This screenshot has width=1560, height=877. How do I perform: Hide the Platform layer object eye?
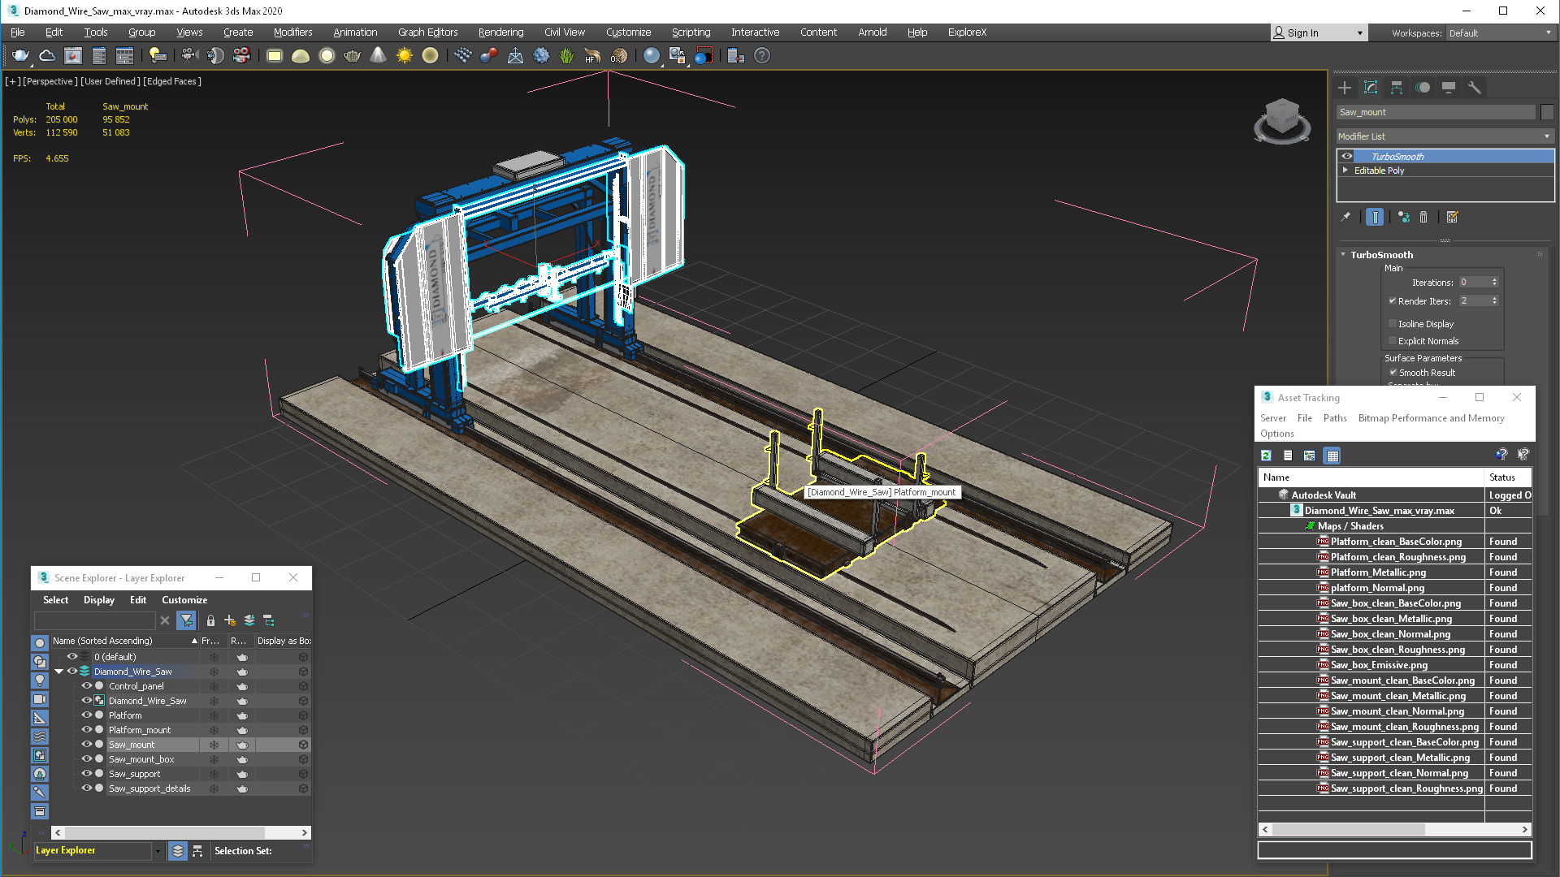86,715
